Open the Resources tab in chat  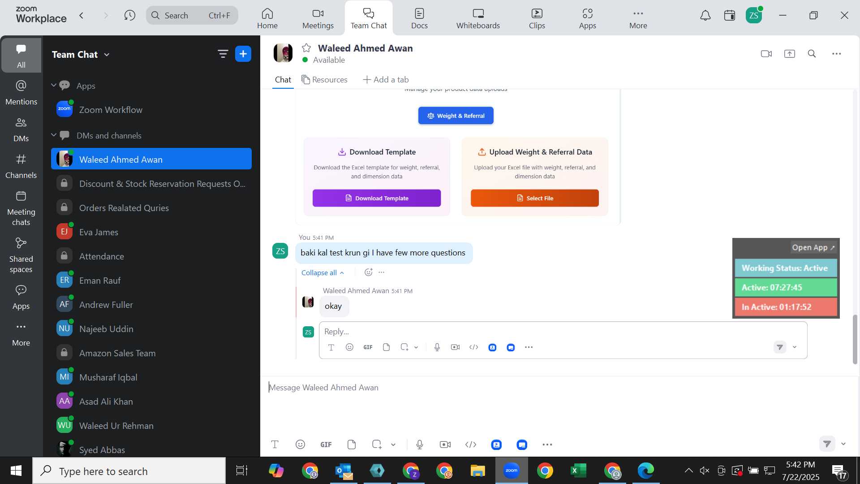coord(325,80)
